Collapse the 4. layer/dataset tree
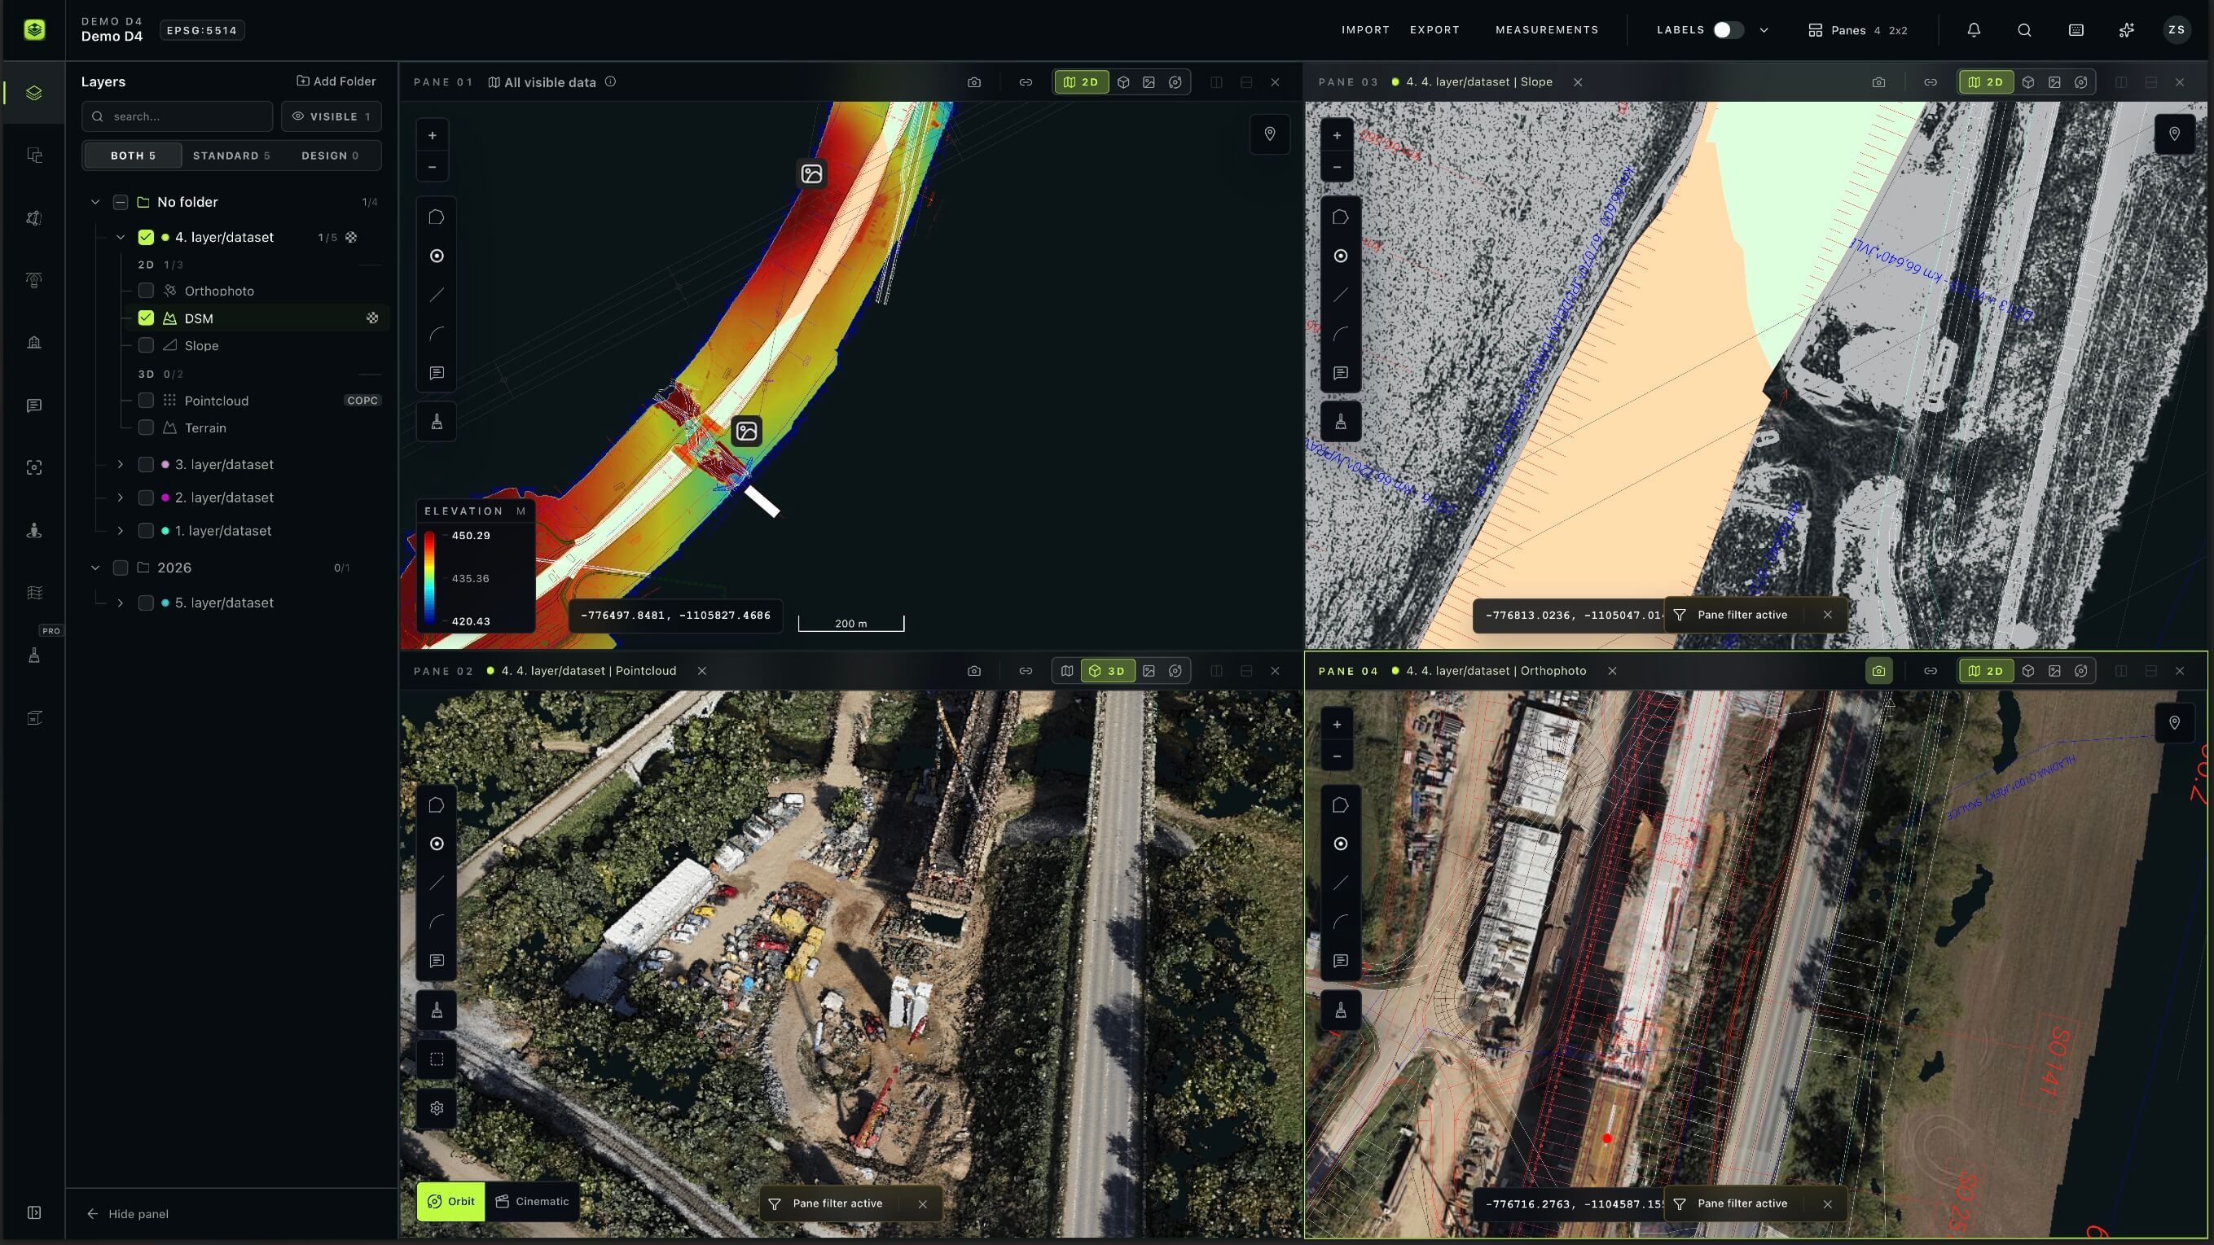 click(x=121, y=237)
